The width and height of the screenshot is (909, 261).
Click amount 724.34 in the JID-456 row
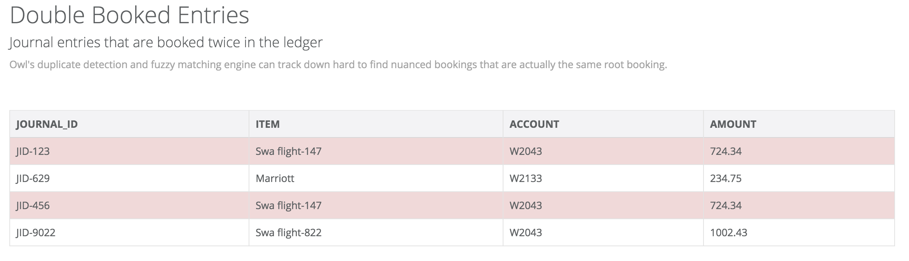click(x=726, y=206)
